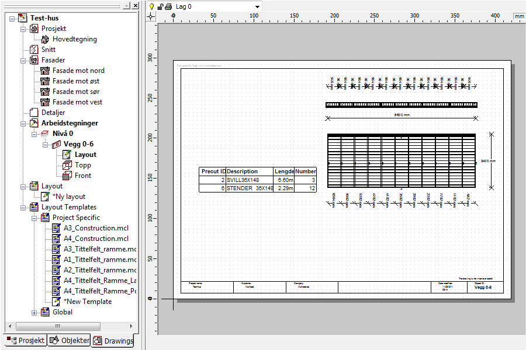Collapse the Layout Templates node
The width and height of the screenshot is (526, 350).
pos(23,208)
